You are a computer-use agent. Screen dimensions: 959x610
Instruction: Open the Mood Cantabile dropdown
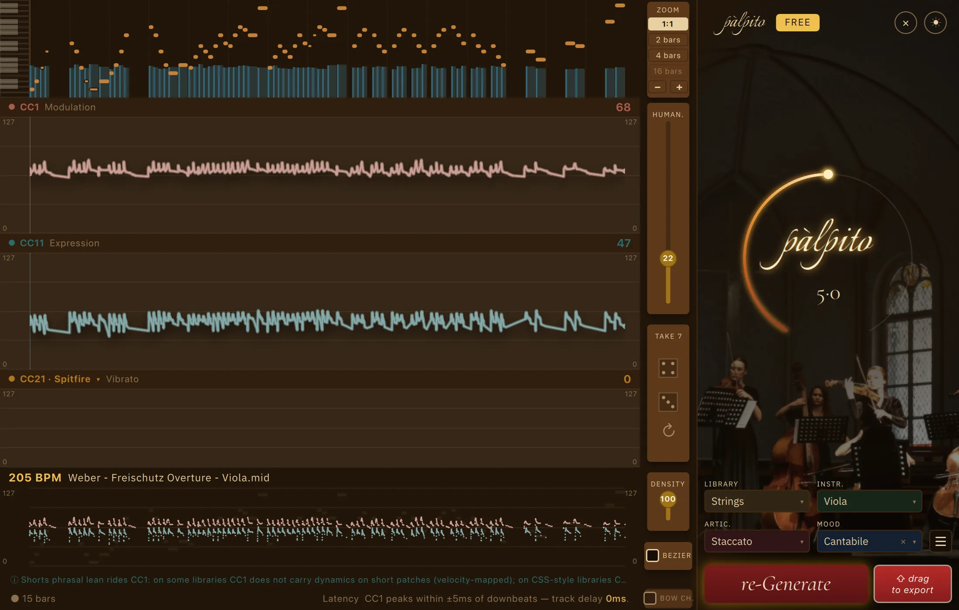(869, 542)
